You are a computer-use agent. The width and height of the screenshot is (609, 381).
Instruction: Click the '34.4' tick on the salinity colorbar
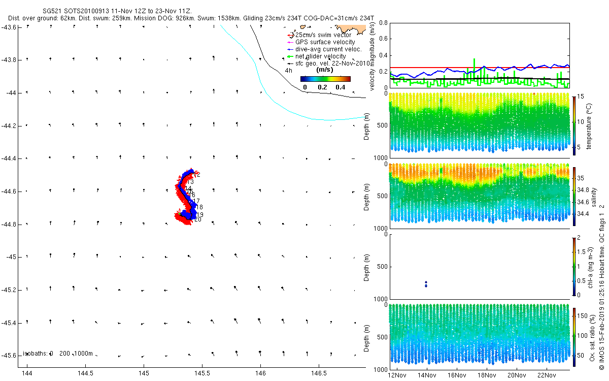coord(584,214)
